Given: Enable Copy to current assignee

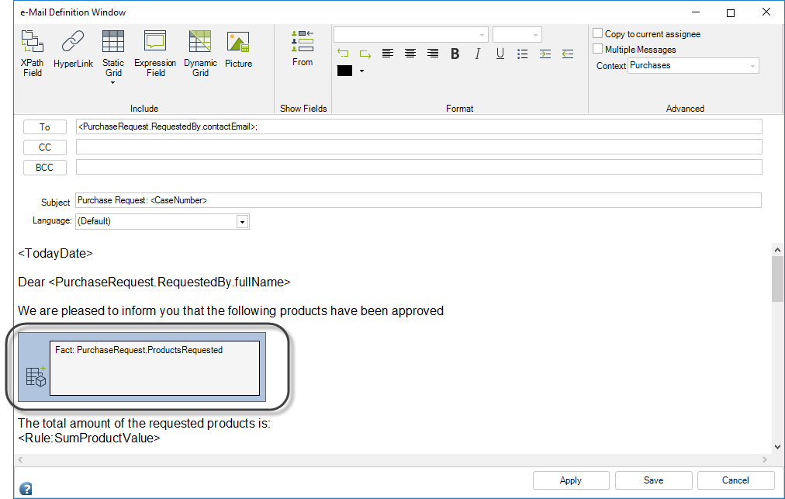Looking at the screenshot, I should click(597, 33).
